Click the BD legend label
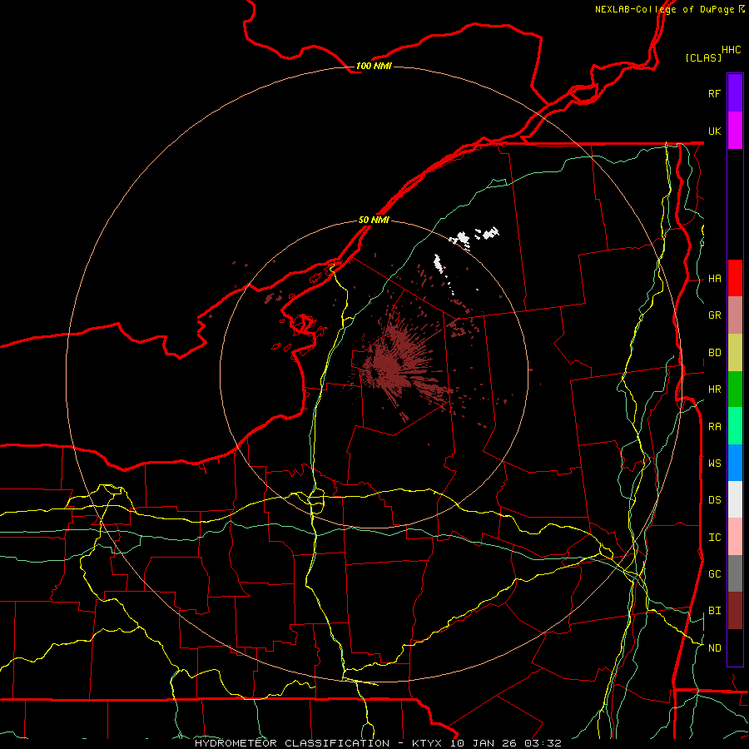749x749 pixels. tap(715, 353)
